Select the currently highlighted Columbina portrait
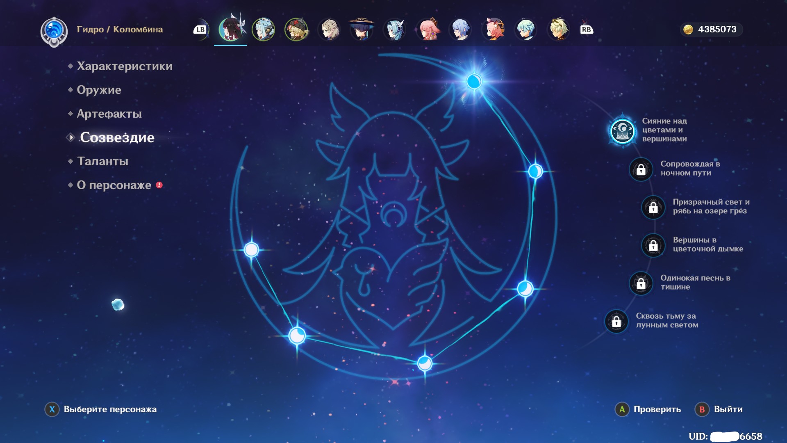This screenshot has height=443, width=787. pyautogui.click(x=230, y=30)
